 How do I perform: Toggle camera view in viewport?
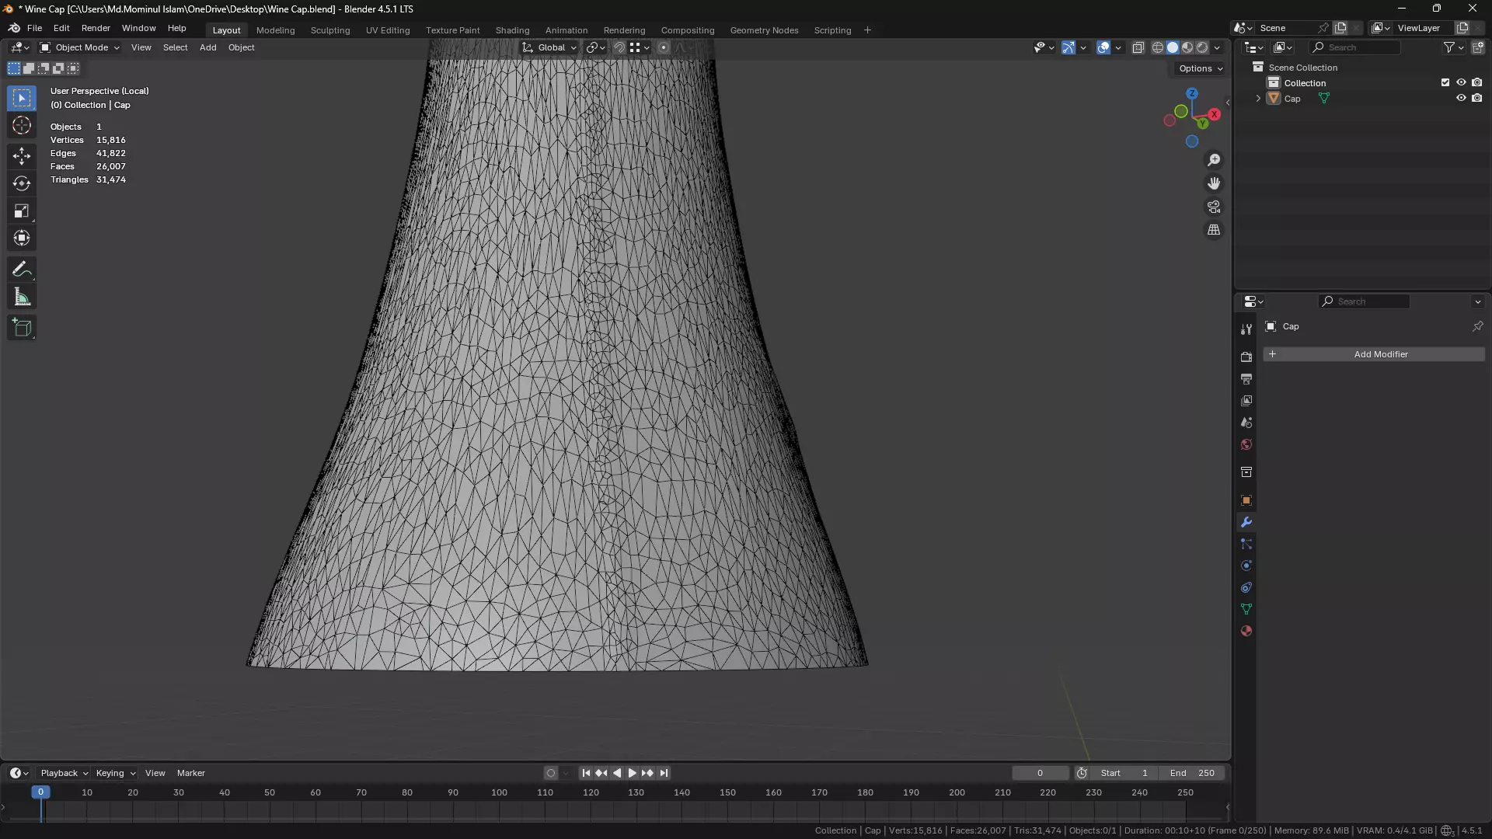point(1214,207)
